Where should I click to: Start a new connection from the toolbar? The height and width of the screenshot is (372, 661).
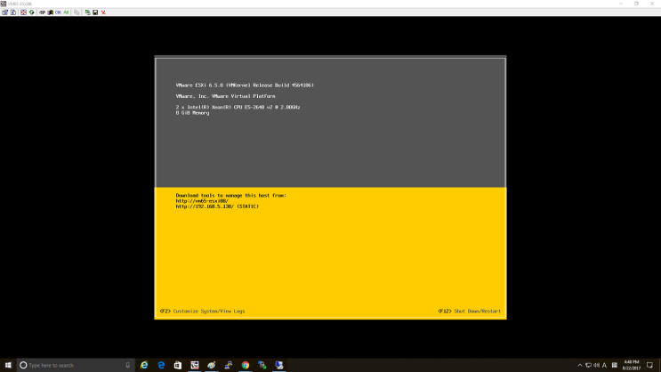pos(87,12)
